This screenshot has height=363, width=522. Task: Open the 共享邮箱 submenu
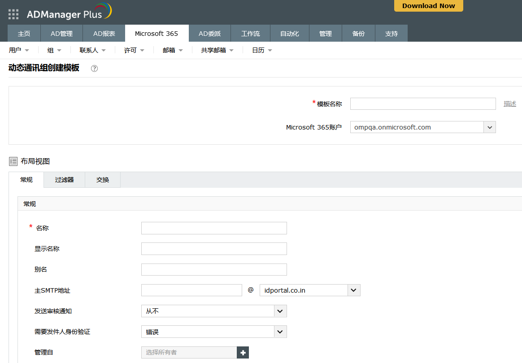click(217, 50)
